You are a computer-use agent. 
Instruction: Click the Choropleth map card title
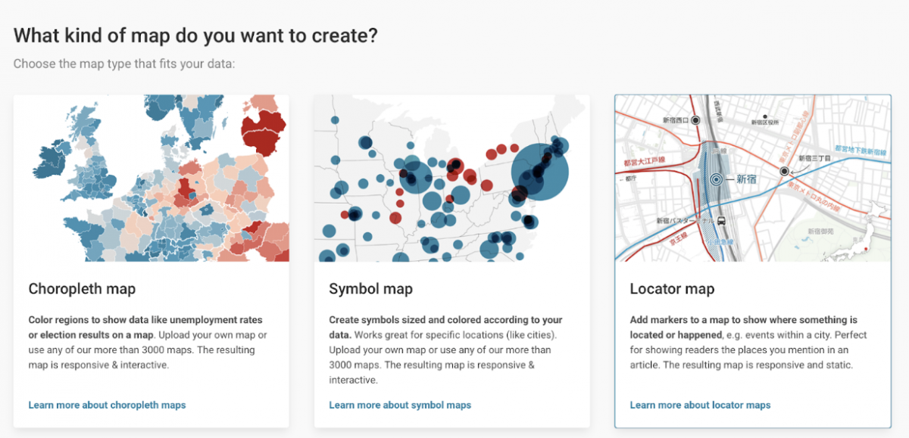click(x=82, y=289)
